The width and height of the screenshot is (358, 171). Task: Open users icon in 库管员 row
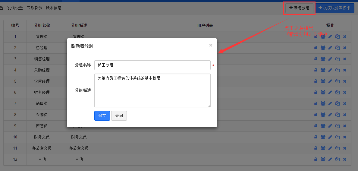coord(323,126)
